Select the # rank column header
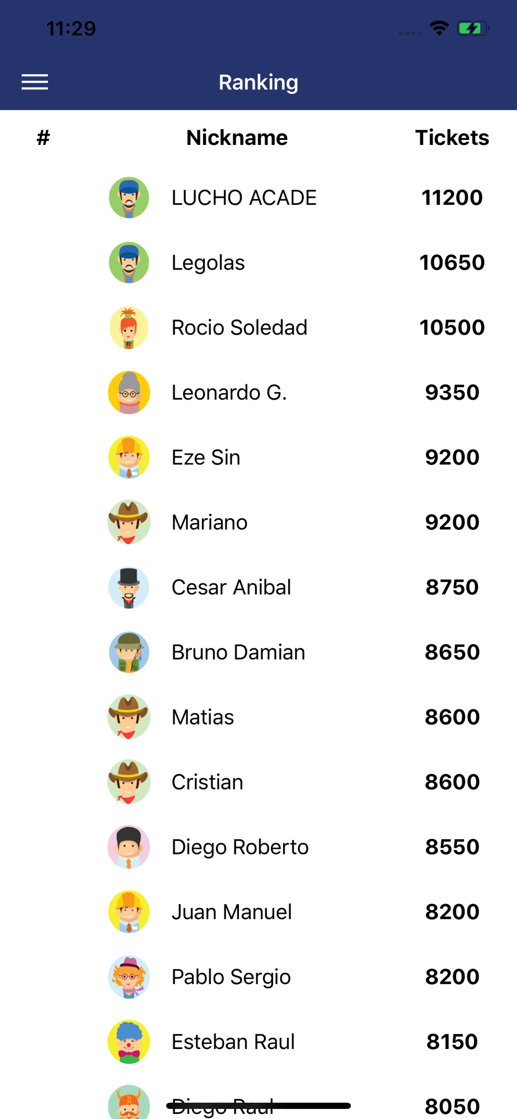 pyautogui.click(x=43, y=138)
